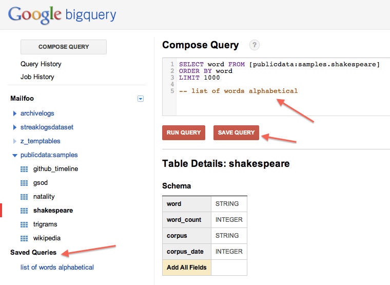Click the trigrams table icon

click(x=24, y=224)
